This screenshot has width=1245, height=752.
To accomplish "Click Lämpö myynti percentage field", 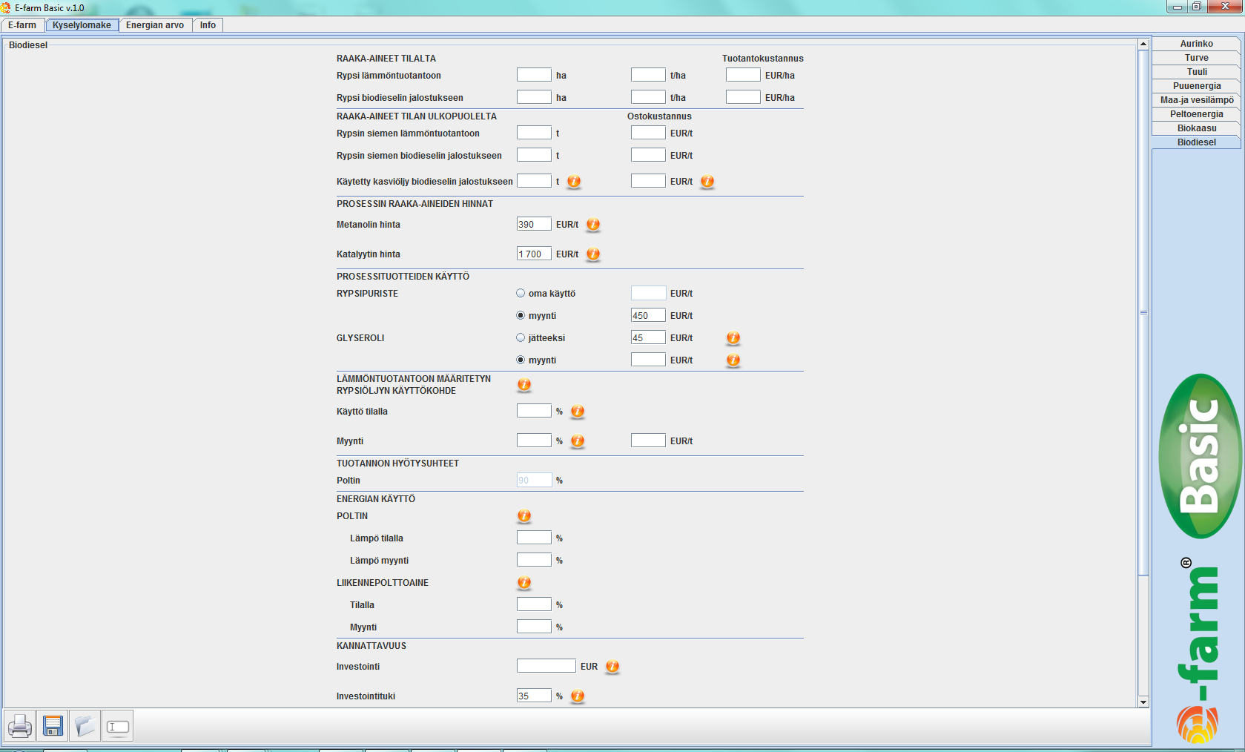I will point(534,560).
